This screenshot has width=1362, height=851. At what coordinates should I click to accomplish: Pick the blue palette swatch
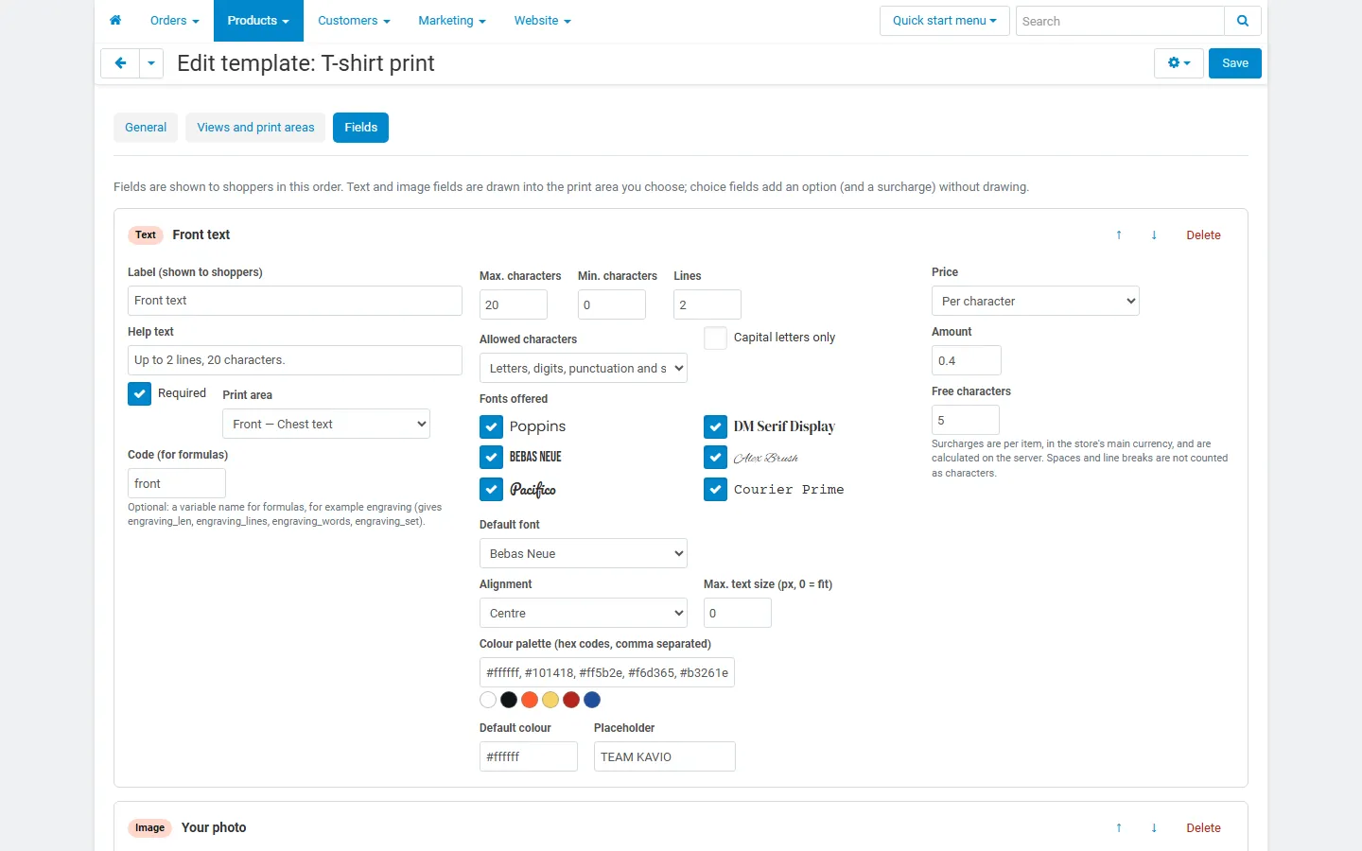592,700
